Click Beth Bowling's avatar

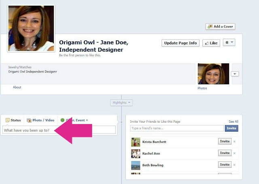click(x=136, y=165)
